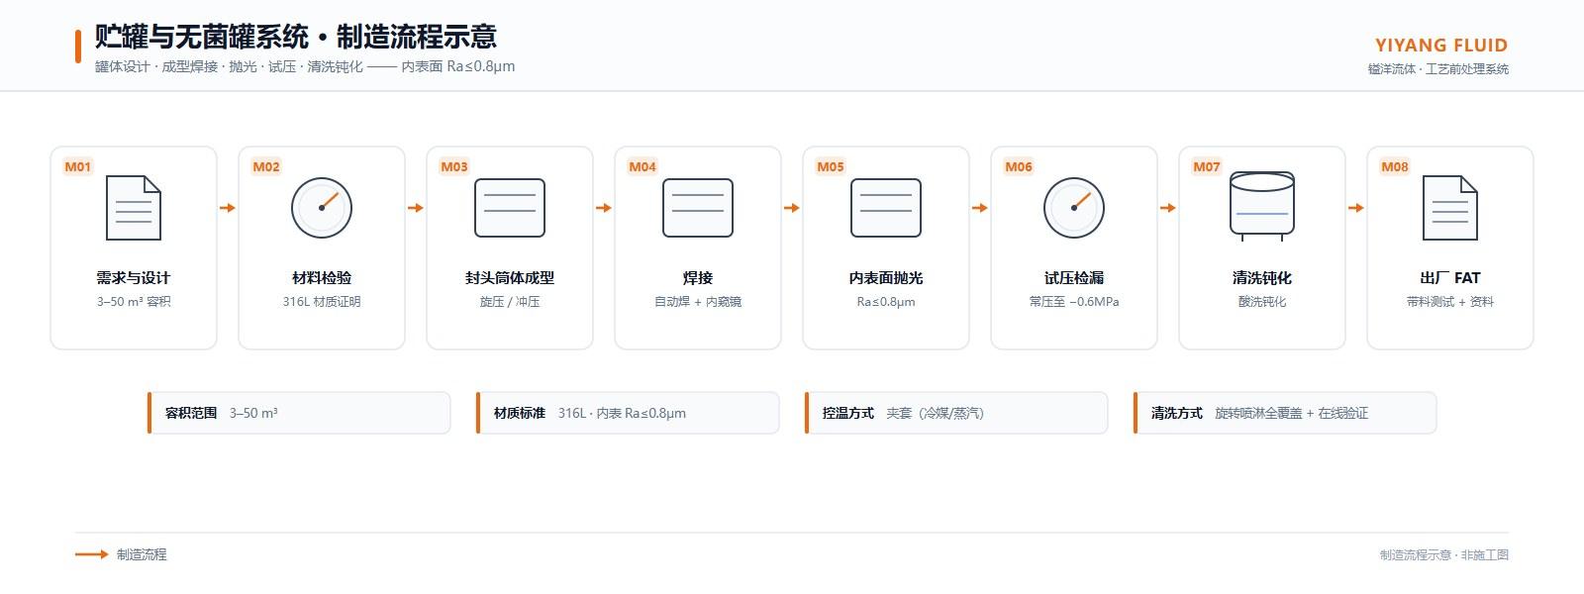This screenshot has height=594, width=1584.
Task: Select the 焊接 step title
Action: pyautogui.click(x=698, y=278)
